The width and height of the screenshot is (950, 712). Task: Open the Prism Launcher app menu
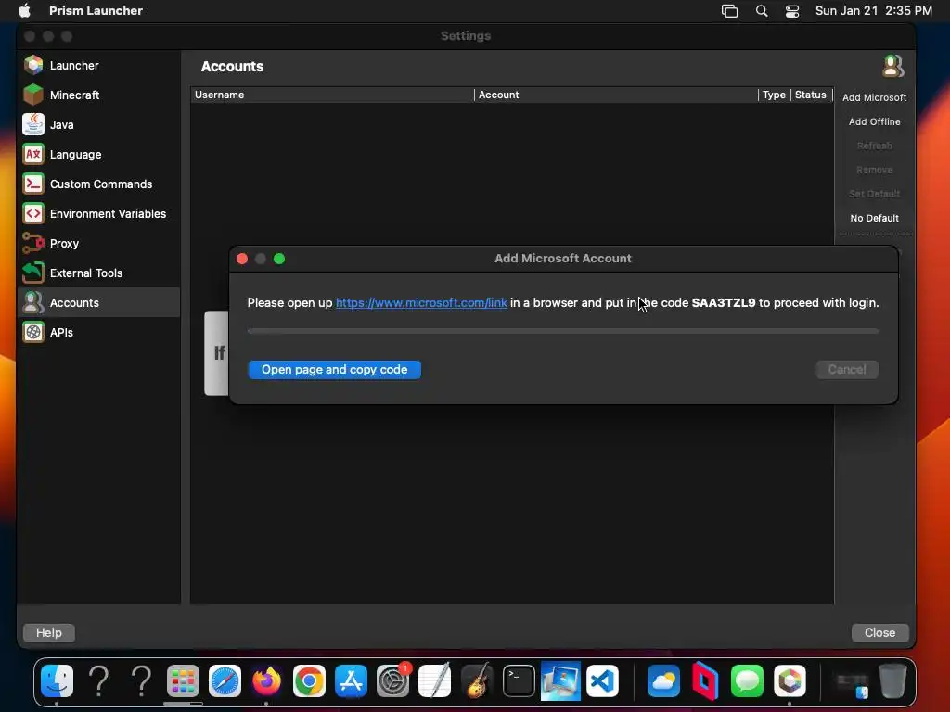click(x=96, y=10)
